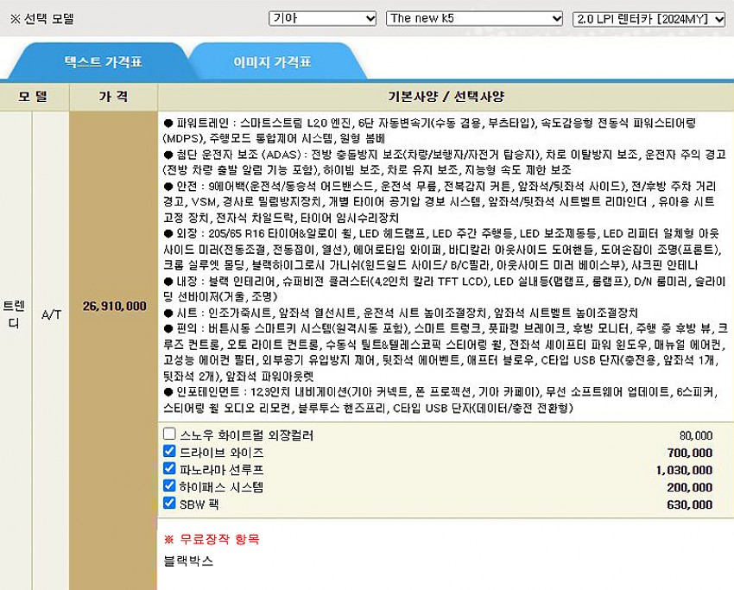734x590 pixels.
Task: Disable the 하이패스 시스템 checkbox
Action: 170,485
